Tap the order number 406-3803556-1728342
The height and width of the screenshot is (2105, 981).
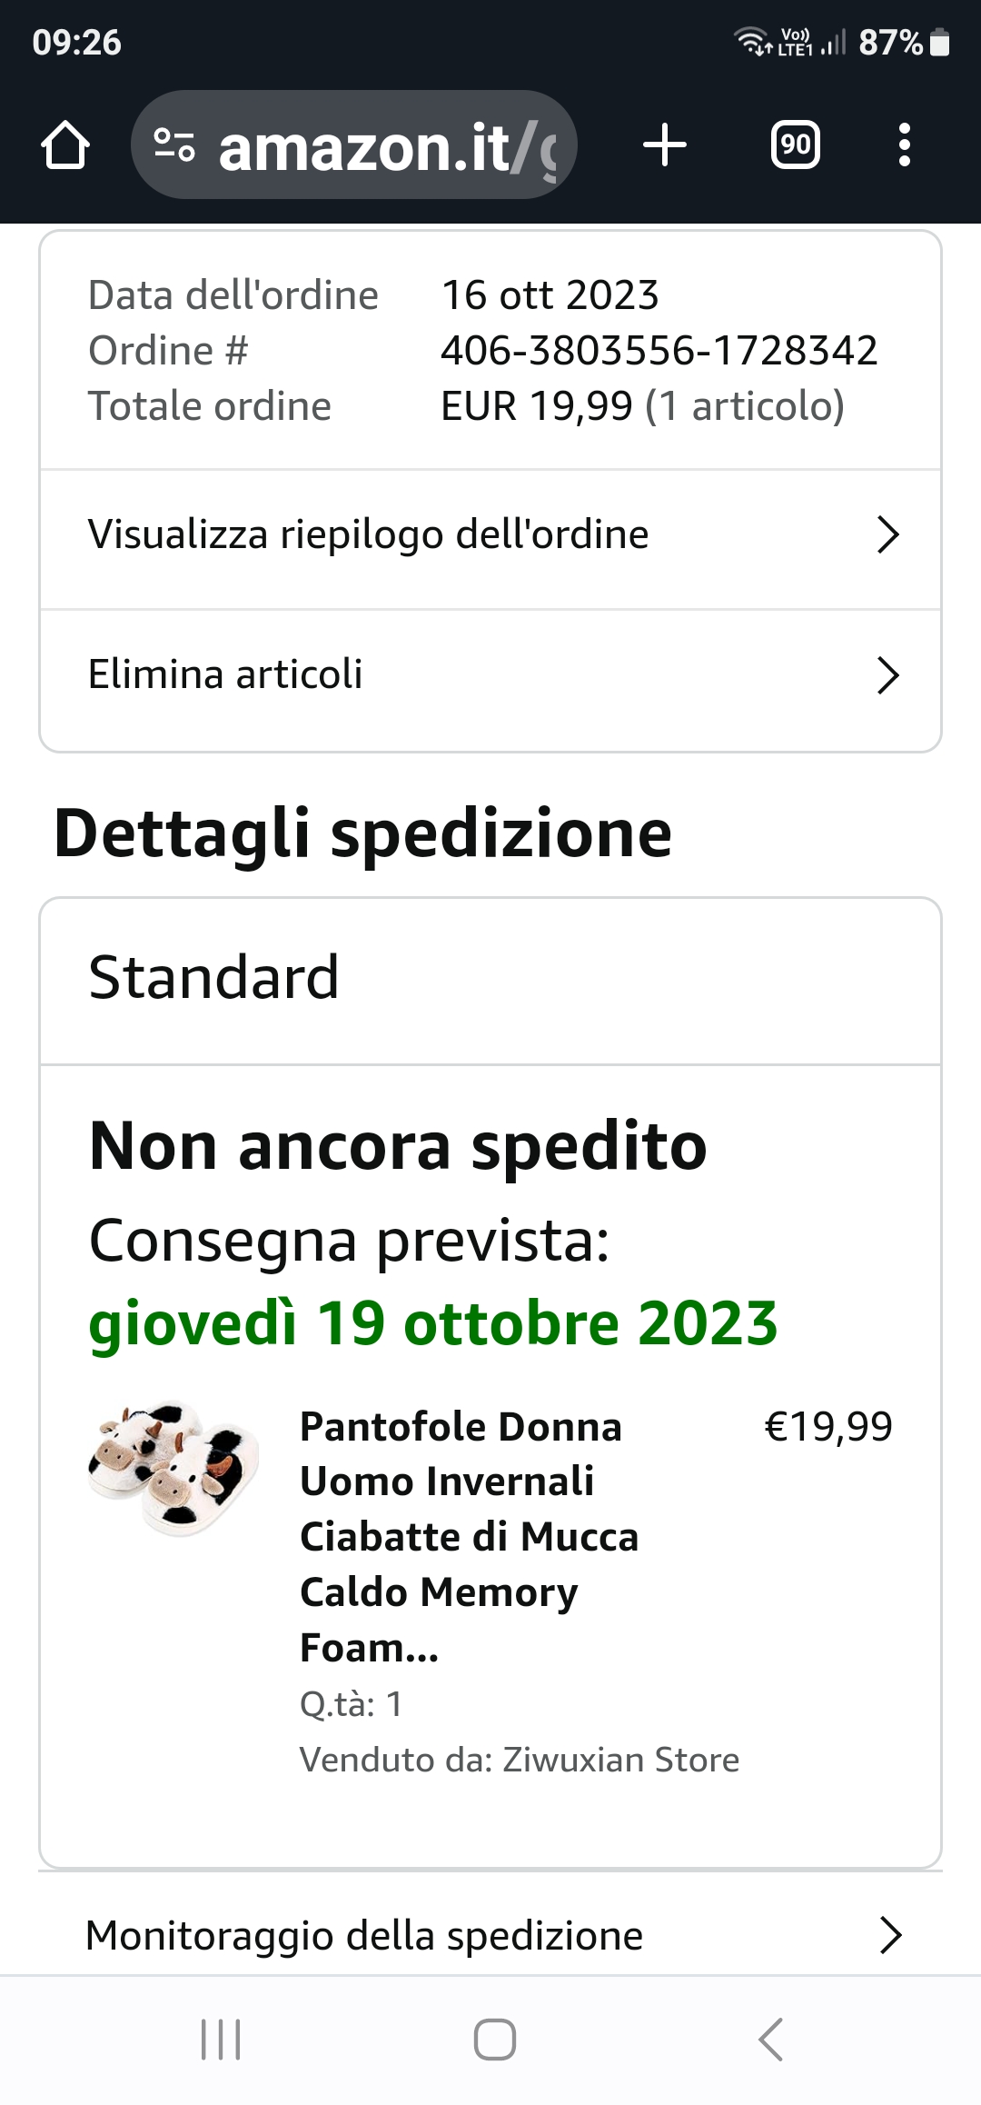click(659, 351)
